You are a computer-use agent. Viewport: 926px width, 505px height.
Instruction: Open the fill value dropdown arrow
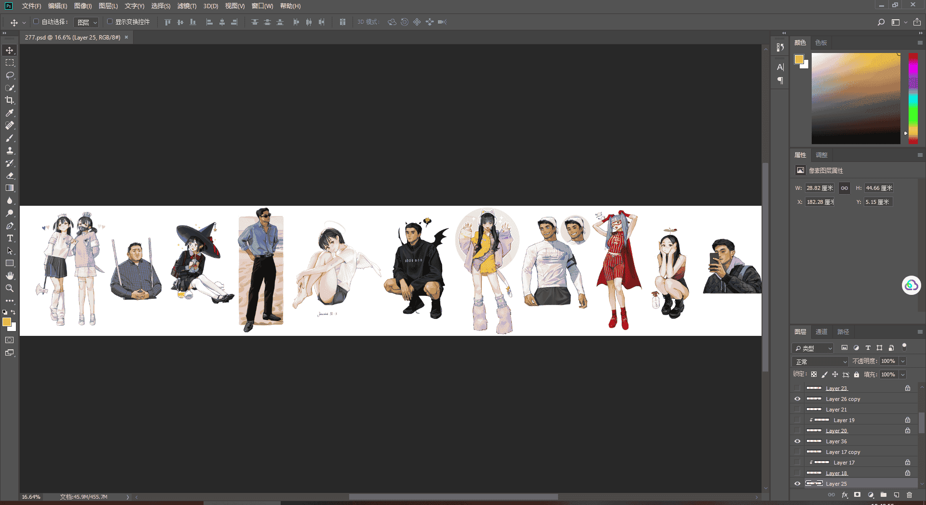coord(903,374)
